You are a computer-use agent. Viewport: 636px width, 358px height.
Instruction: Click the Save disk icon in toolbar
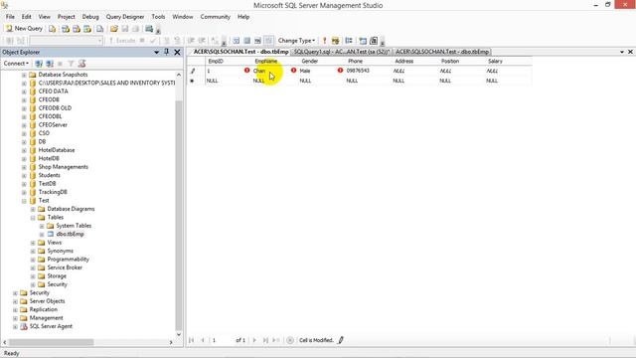pyautogui.click(x=125, y=29)
